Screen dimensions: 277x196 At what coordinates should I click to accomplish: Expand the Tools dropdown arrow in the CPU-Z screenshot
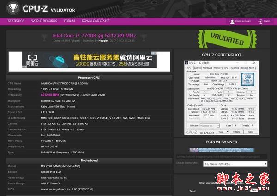point(228,132)
